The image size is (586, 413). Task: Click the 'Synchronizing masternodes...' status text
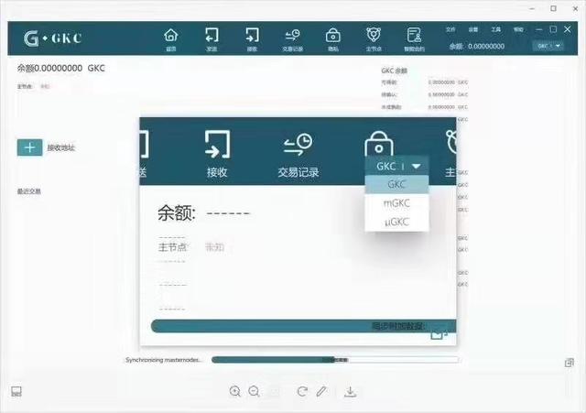click(x=163, y=360)
